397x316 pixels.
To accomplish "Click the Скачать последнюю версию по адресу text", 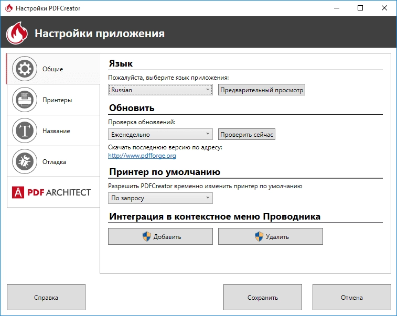I will (x=165, y=147).
